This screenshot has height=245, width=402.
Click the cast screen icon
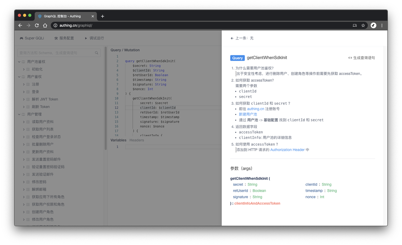pyautogui.click(x=355, y=25)
